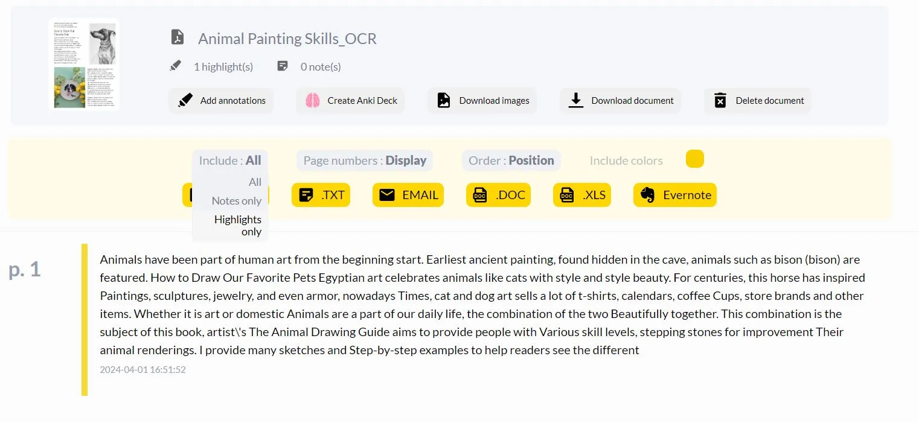Open the Order: Position selector

pos(511,160)
